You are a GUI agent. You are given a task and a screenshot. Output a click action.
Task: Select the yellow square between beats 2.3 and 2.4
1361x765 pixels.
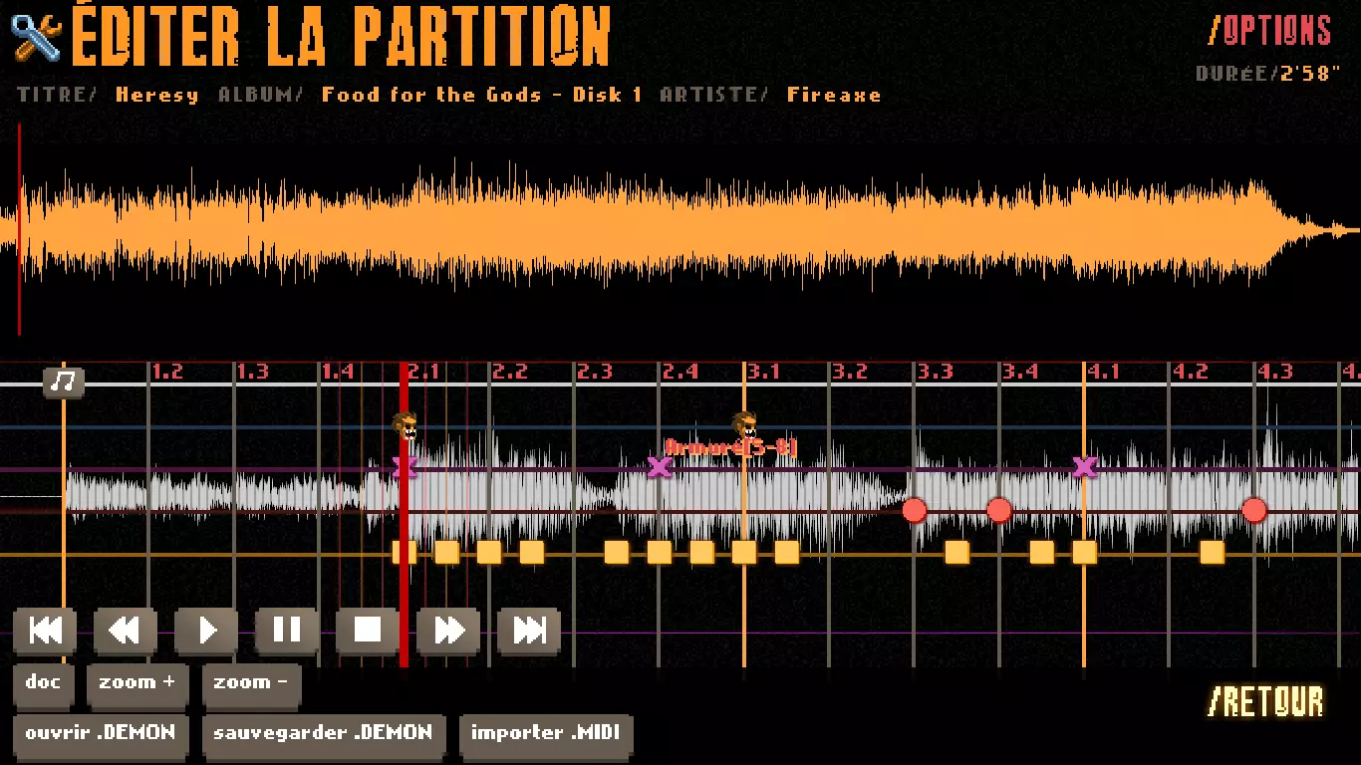pos(617,552)
